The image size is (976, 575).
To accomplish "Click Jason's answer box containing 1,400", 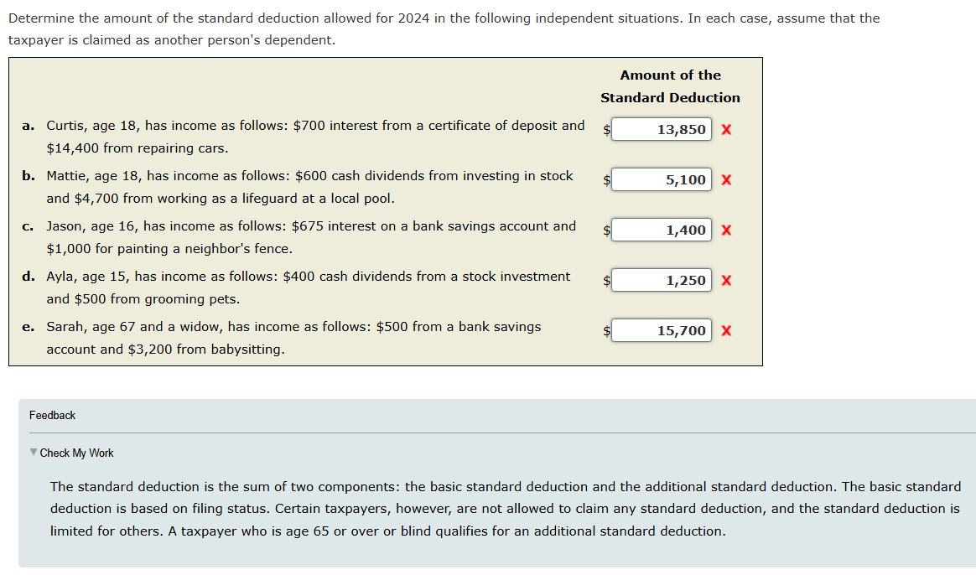I will [662, 230].
